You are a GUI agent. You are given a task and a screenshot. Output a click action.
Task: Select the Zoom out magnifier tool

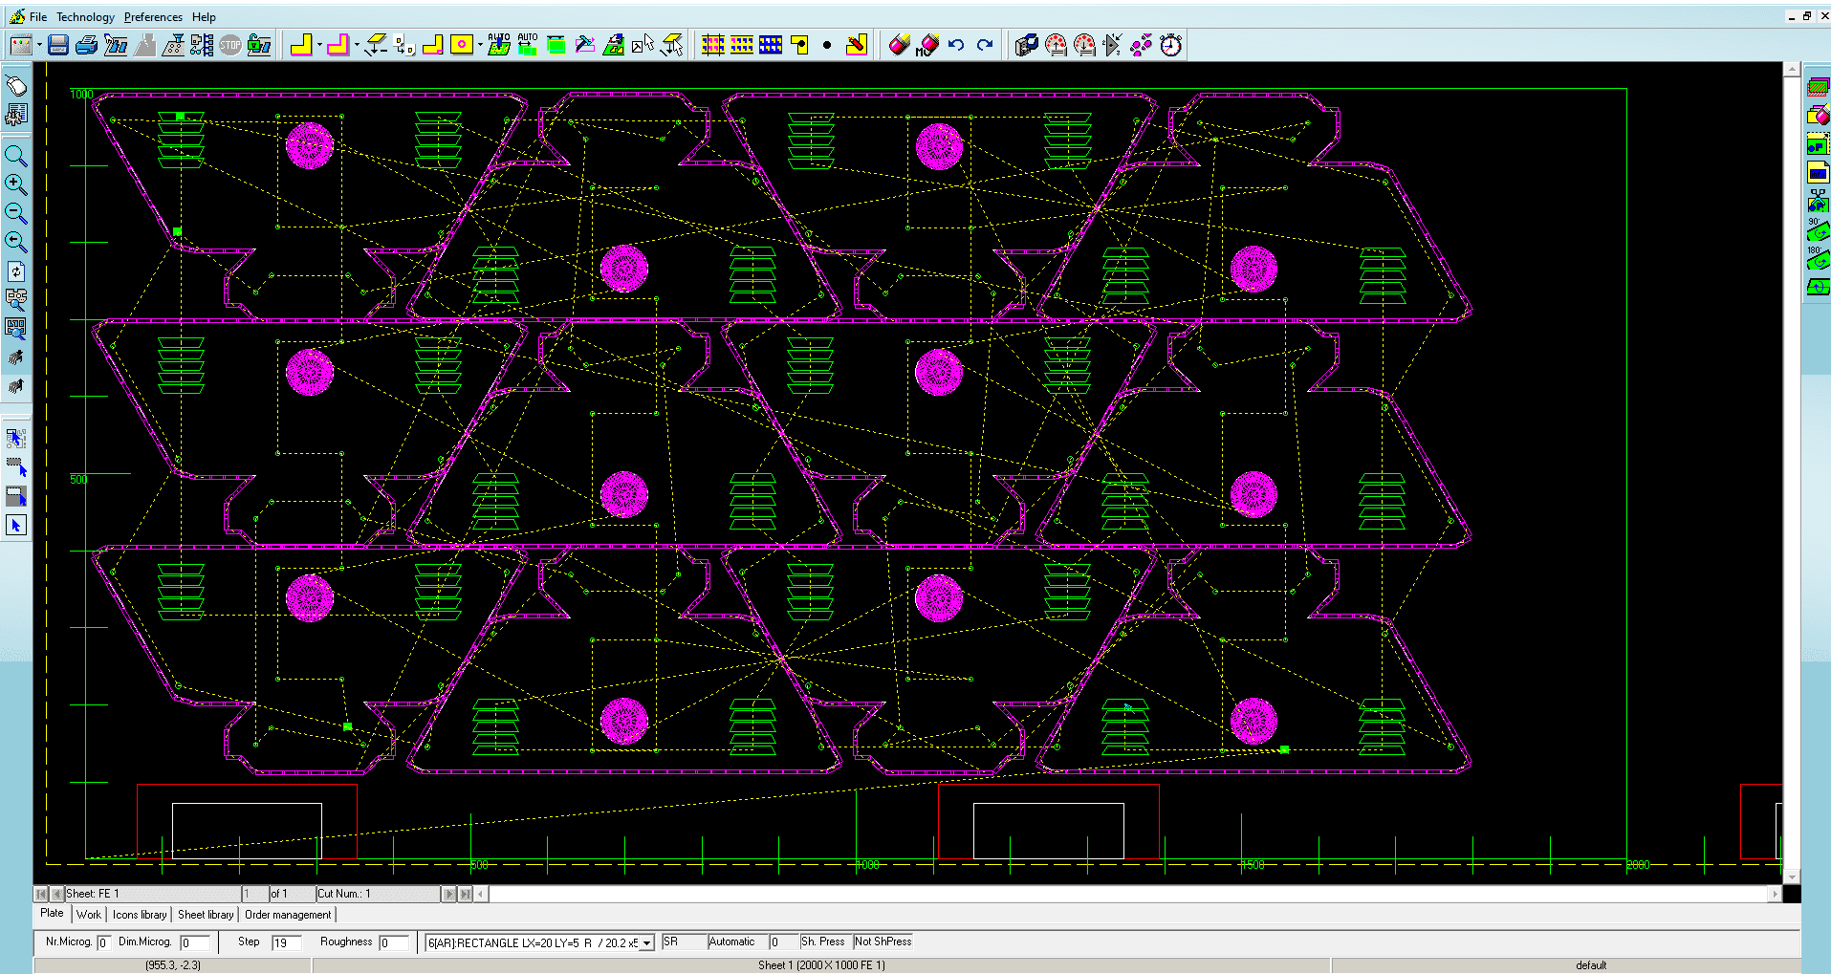tap(16, 213)
